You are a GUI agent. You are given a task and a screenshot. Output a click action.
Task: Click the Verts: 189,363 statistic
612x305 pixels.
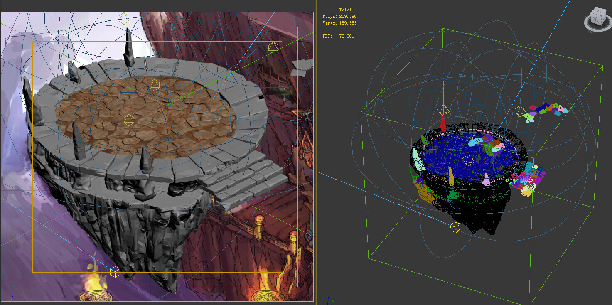(339, 23)
